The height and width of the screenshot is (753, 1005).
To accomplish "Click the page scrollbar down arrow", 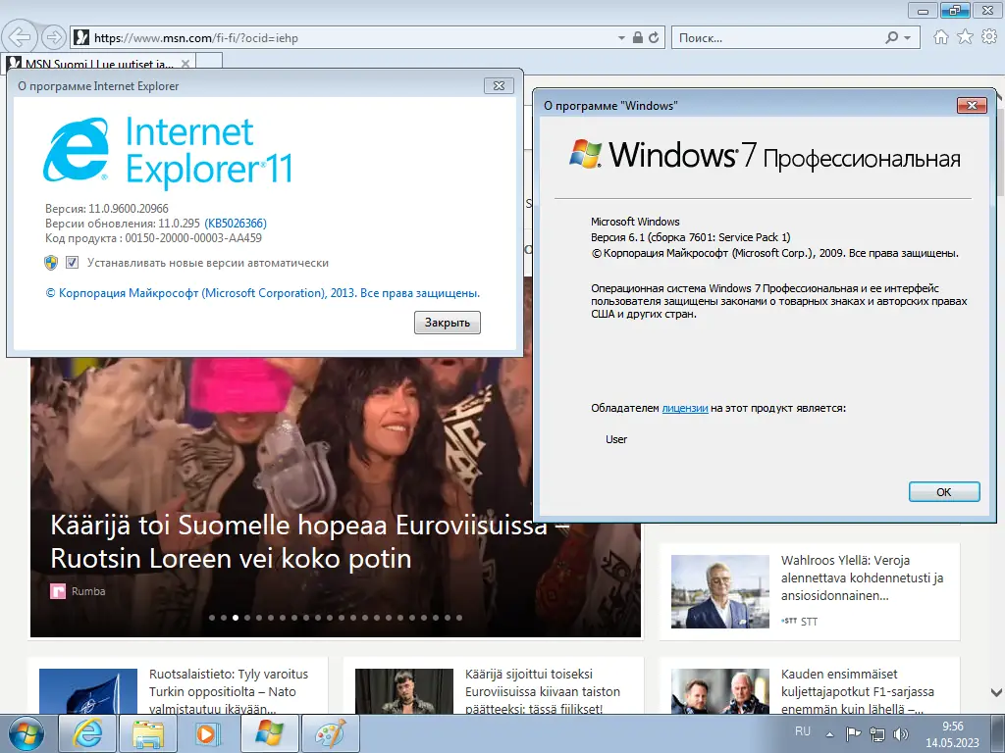I will tap(997, 693).
